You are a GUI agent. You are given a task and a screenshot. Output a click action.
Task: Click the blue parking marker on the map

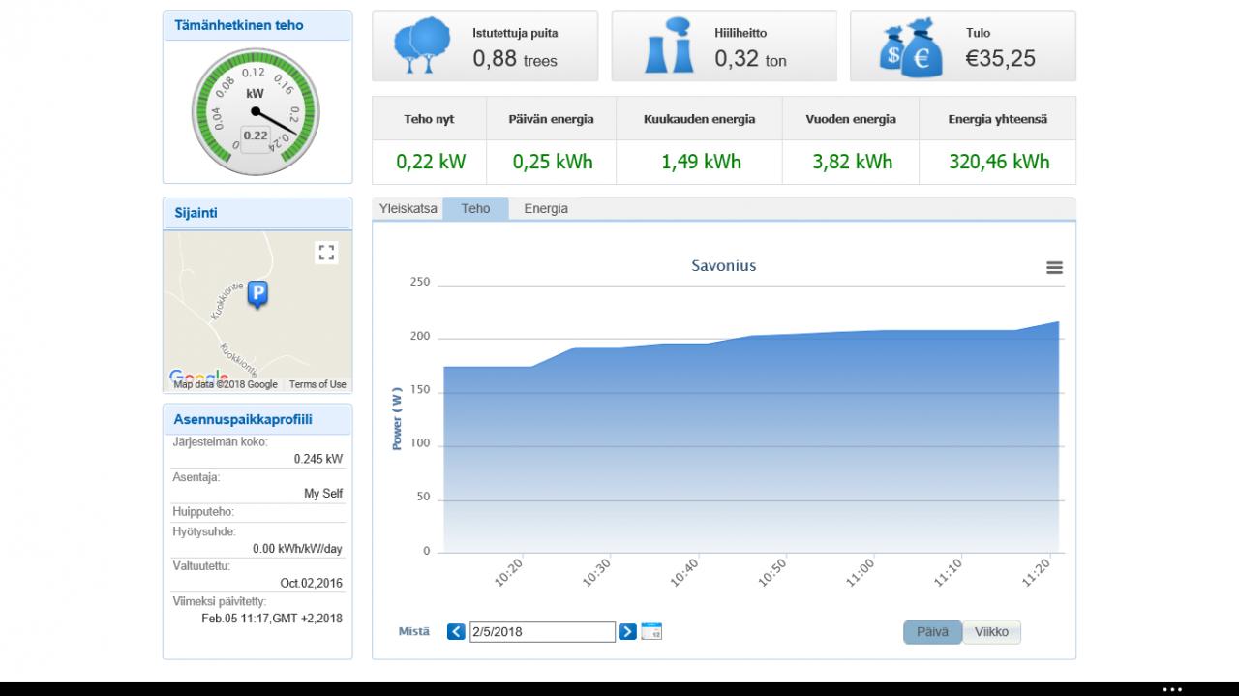click(257, 294)
